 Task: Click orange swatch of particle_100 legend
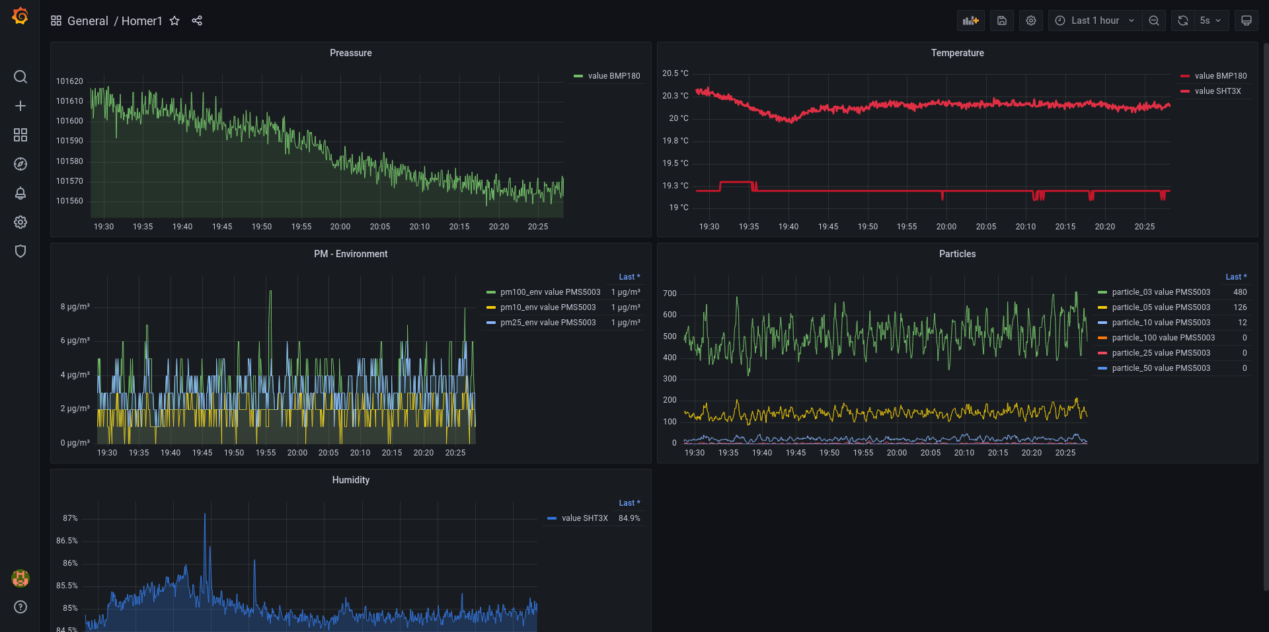click(1102, 338)
